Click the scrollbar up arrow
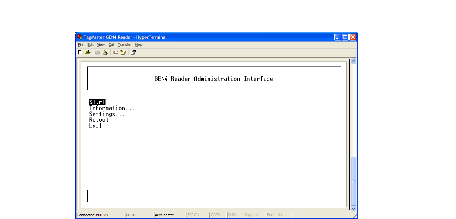 [353, 61]
